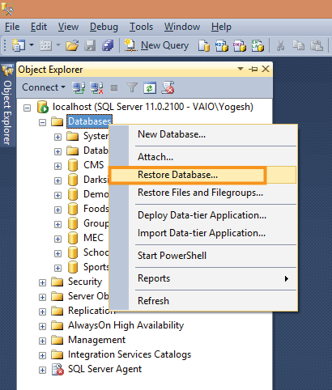Expand Integration Services Catalogs
This screenshot has height=390, width=332.
coord(42,355)
